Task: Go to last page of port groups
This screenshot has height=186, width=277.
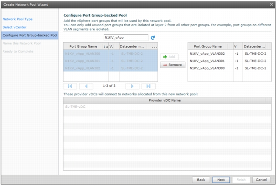Action: click(149, 86)
